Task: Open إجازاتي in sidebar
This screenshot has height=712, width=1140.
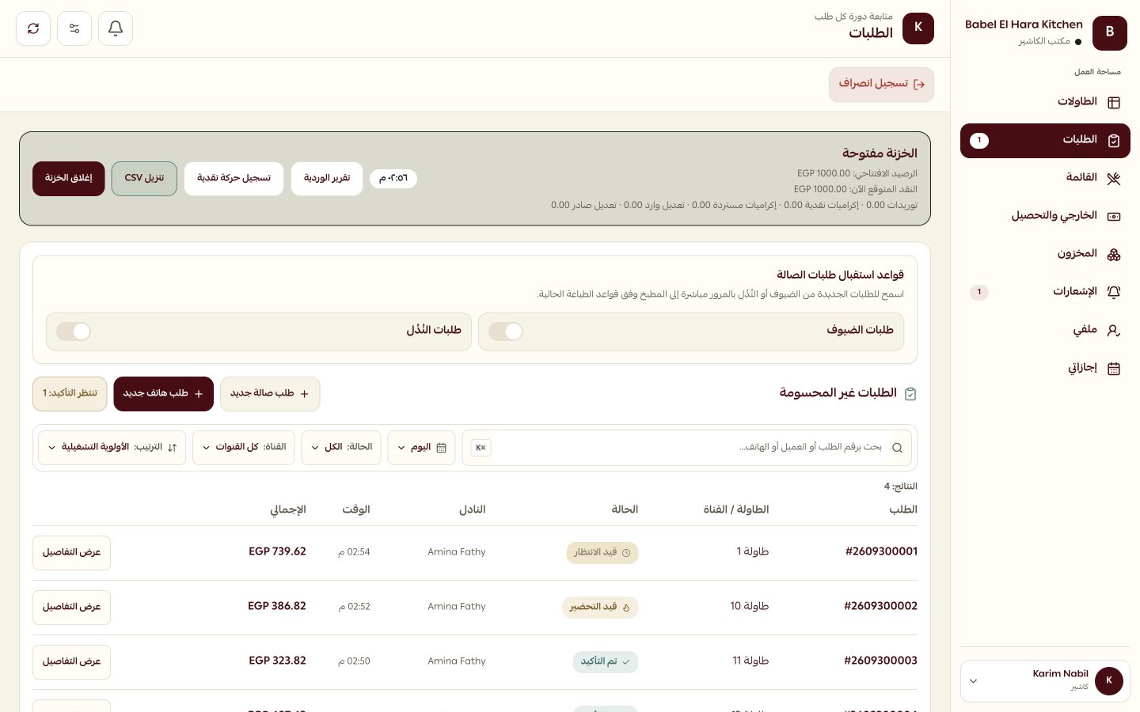Action: (x=1045, y=368)
